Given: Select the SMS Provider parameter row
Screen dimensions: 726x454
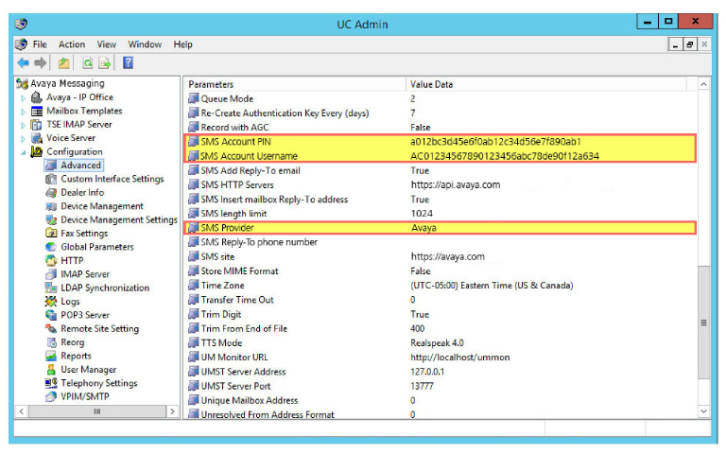Looking at the screenshot, I should point(441,228).
